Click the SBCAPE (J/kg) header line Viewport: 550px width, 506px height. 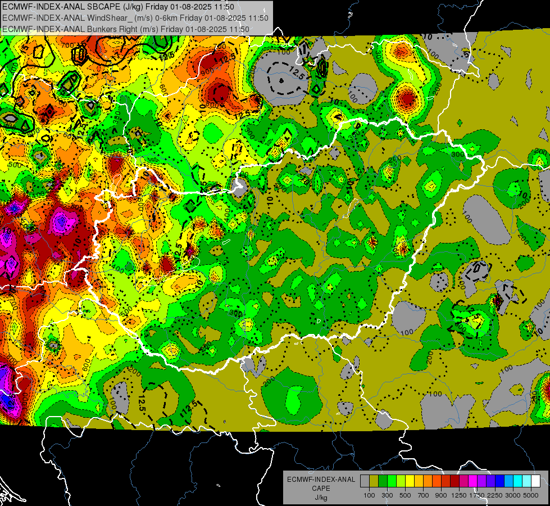coord(118,7)
